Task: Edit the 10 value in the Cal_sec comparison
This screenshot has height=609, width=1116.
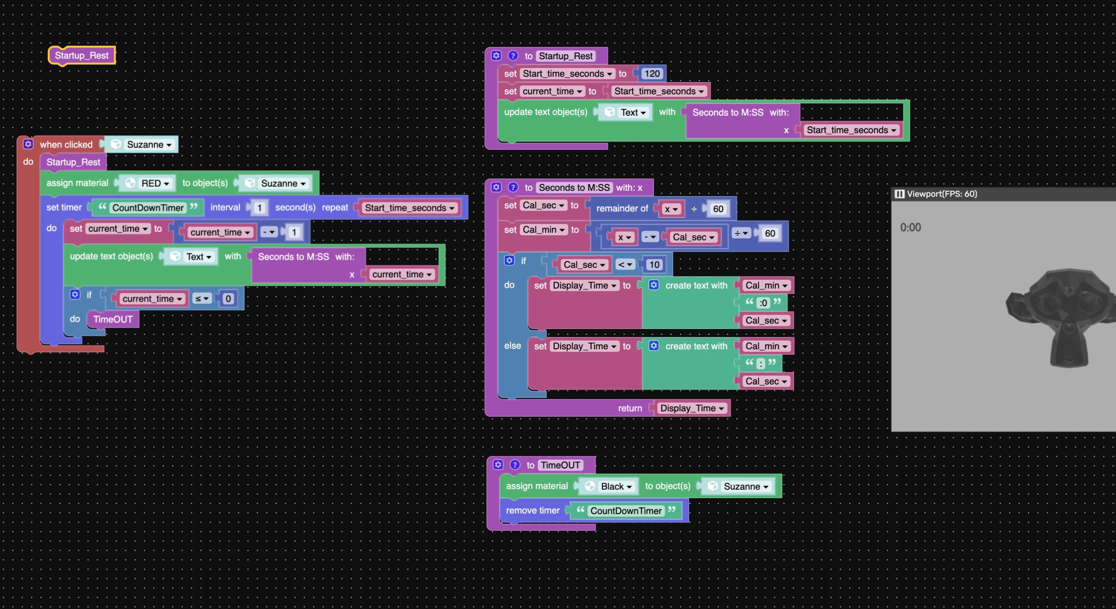Action: pyautogui.click(x=654, y=264)
